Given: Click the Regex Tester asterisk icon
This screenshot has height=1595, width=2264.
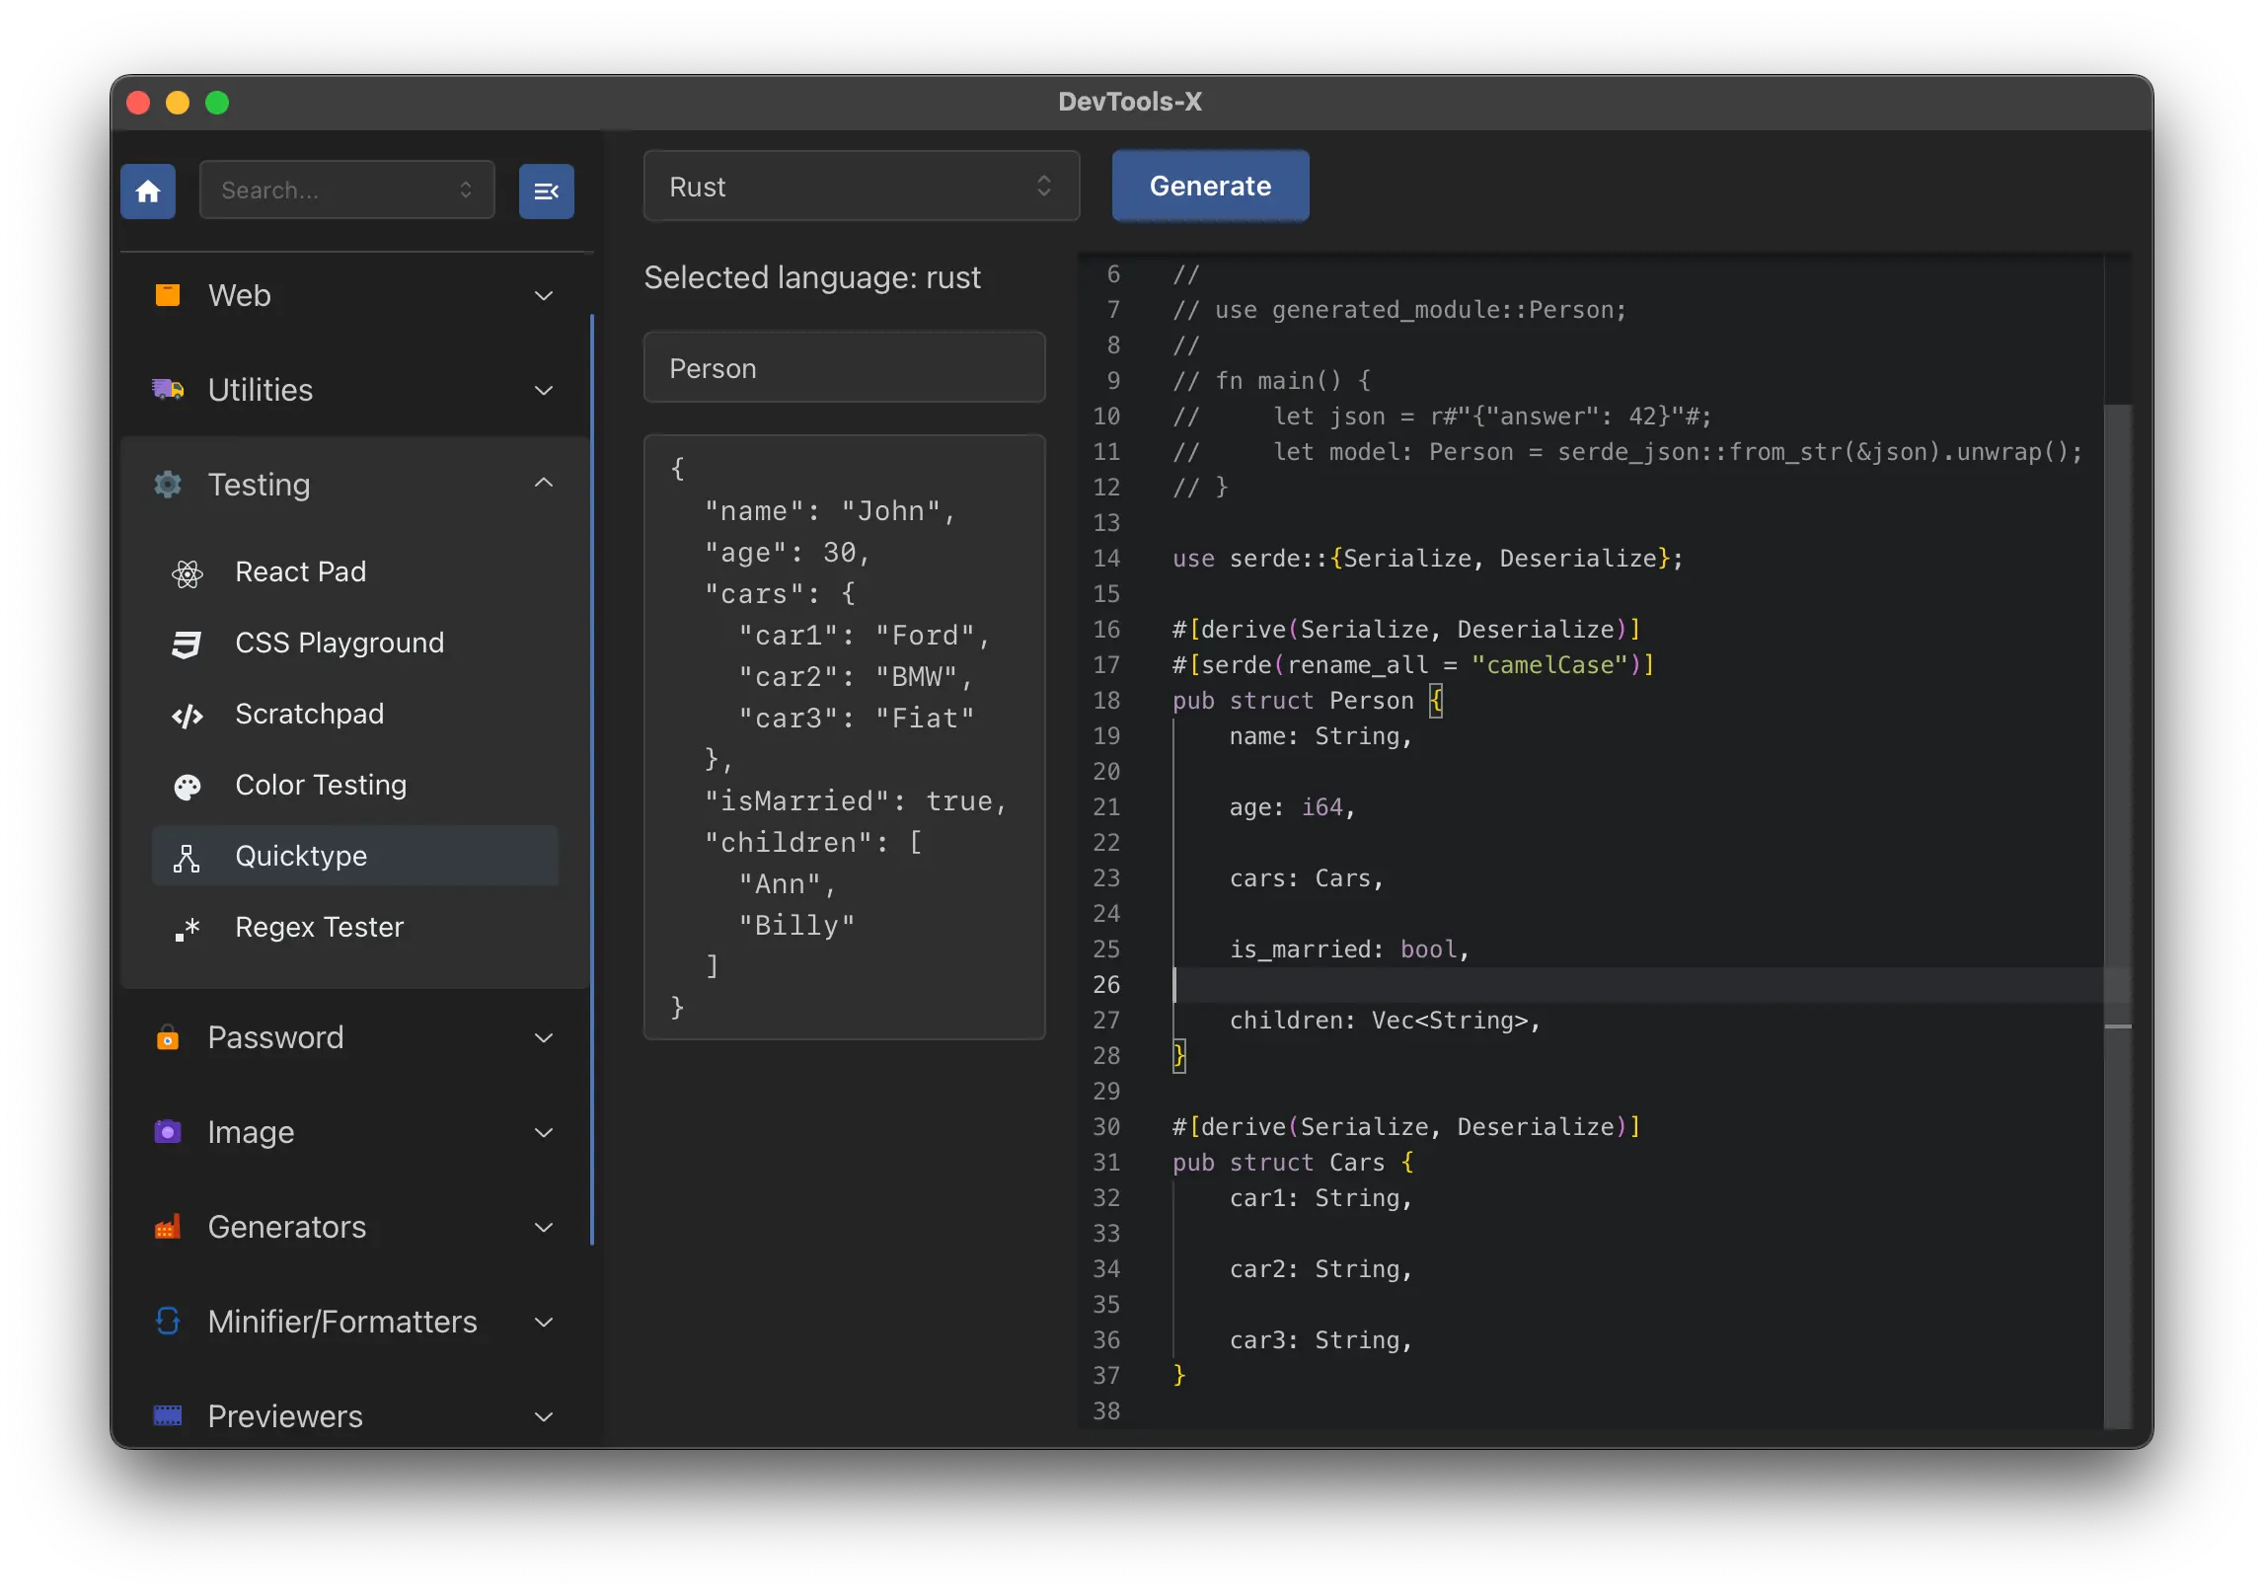Looking at the screenshot, I should [x=187, y=929].
